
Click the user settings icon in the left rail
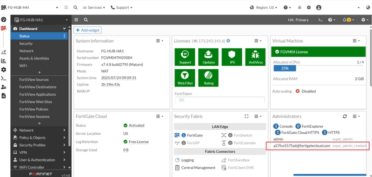coord(4,87)
